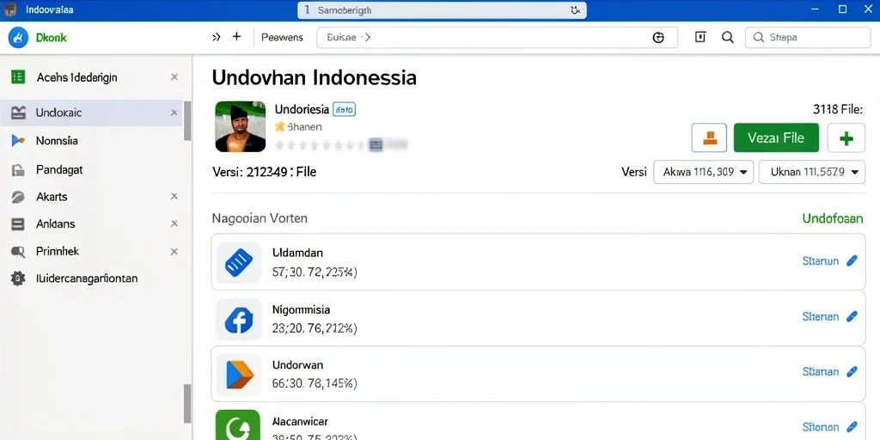Close the Prinnhek sidebar item
The height and width of the screenshot is (440, 880).
[x=174, y=252]
